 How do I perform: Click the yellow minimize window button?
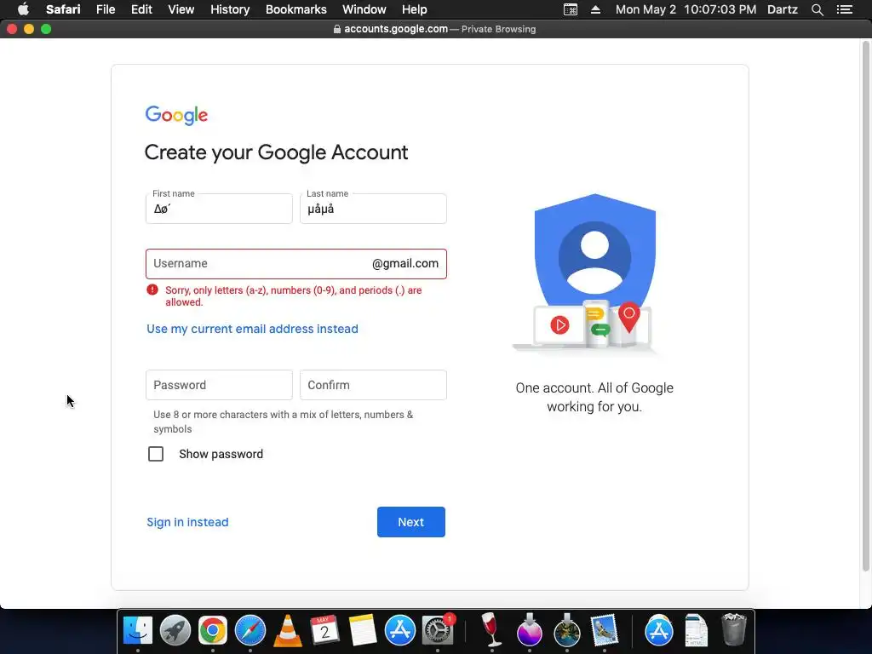click(x=29, y=29)
